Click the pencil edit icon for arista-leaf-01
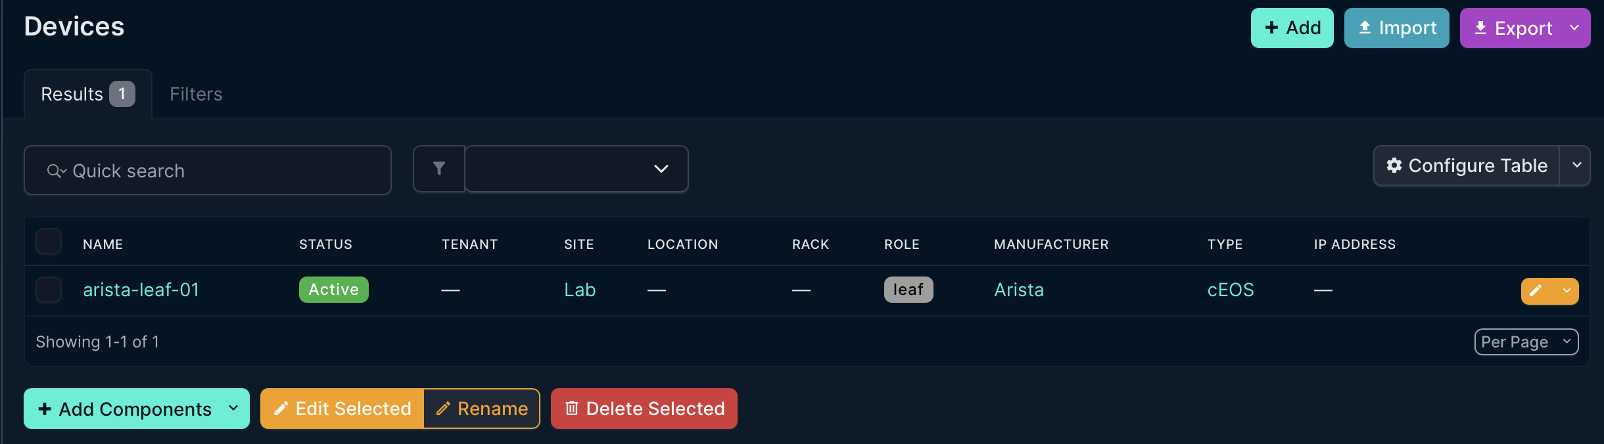This screenshot has height=444, width=1604. click(x=1536, y=291)
